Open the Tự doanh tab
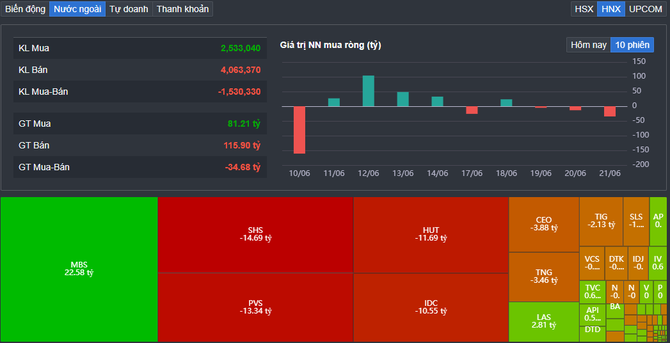The height and width of the screenshot is (343, 670). tap(129, 9)
